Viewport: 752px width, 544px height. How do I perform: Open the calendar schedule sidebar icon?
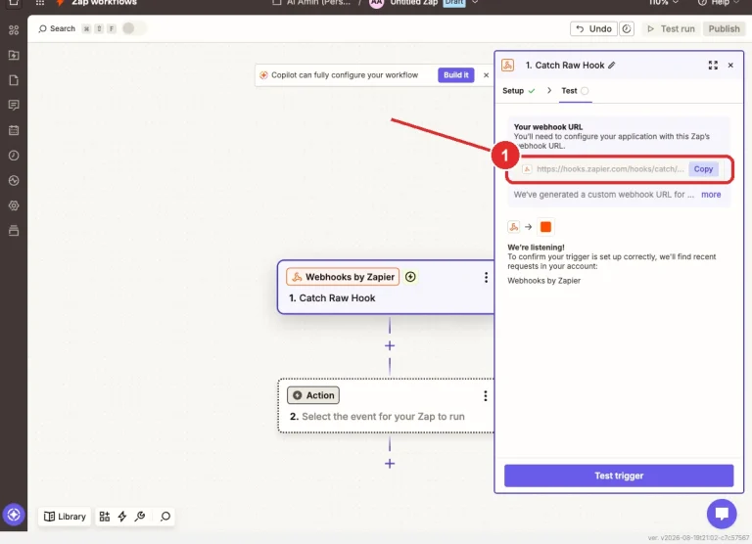14,130
